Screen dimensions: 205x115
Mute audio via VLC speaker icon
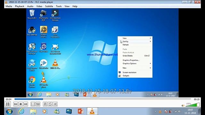pos(183,105)
